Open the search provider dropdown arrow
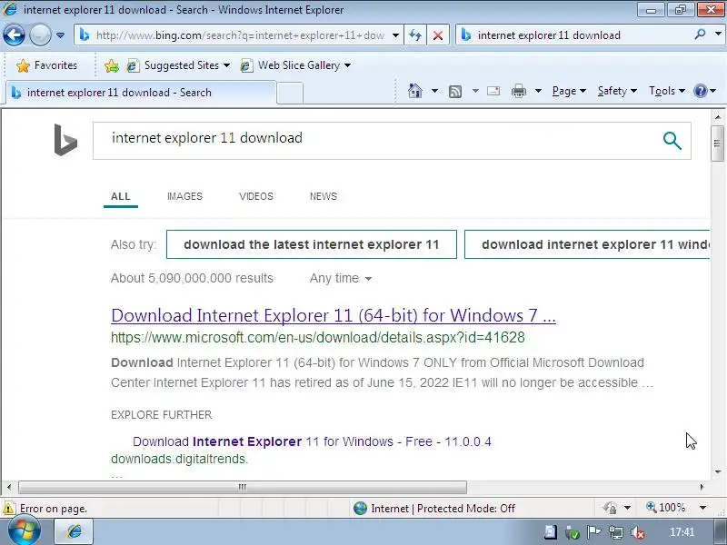This screenshot has width=727, height=545. 718,35
